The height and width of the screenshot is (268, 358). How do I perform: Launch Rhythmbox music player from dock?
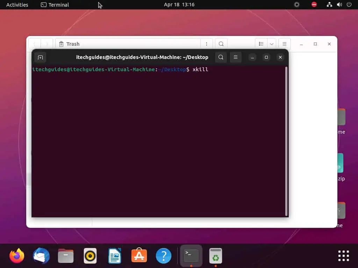click(x=90, y=256)
